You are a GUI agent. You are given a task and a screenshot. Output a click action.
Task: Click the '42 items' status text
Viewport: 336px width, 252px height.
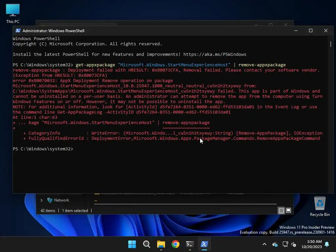[48, 211]
